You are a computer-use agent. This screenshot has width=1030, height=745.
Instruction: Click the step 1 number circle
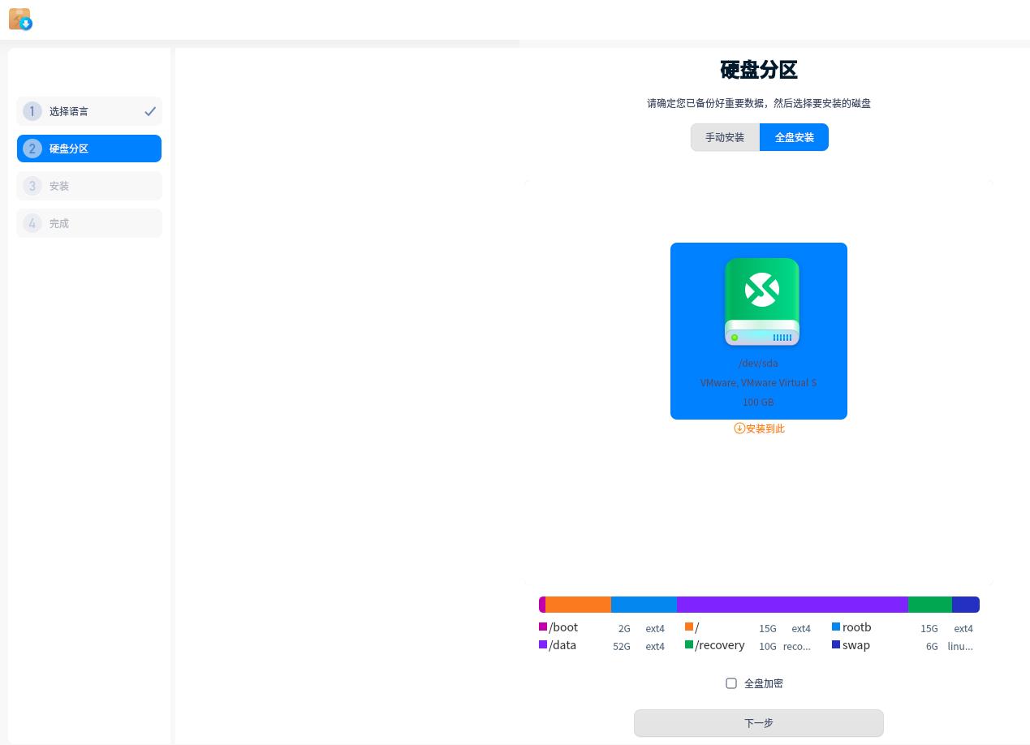tap(32, 111)
